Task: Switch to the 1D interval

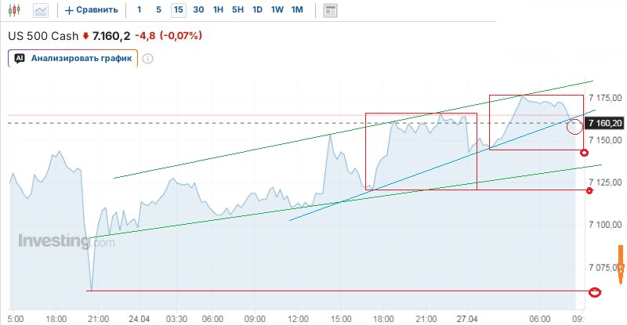Action: pyautogui.click(x=257, y=10)
